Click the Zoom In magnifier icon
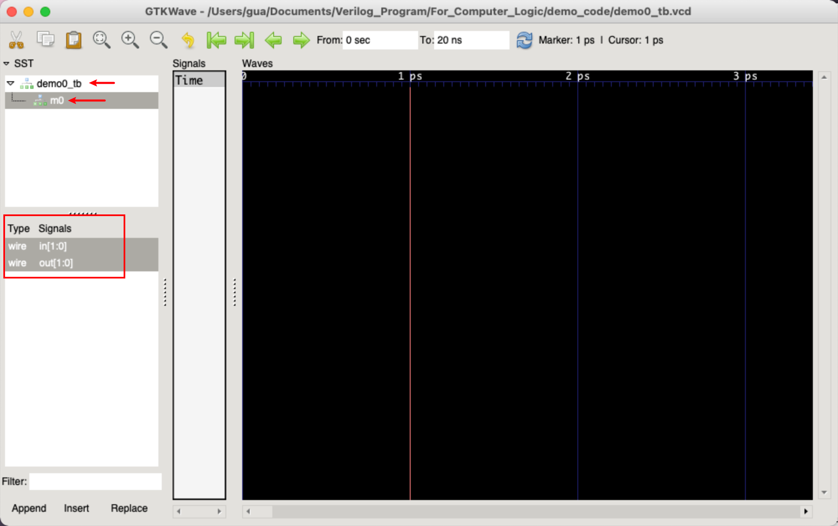This screenshot has height=526, width=838. [x=130, y=40]
